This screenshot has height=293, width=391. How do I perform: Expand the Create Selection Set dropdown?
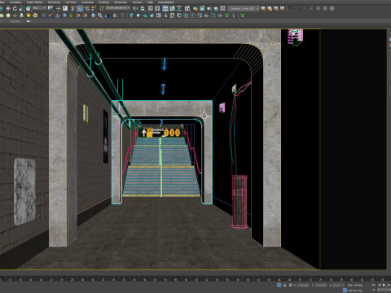tap(118, 8)
